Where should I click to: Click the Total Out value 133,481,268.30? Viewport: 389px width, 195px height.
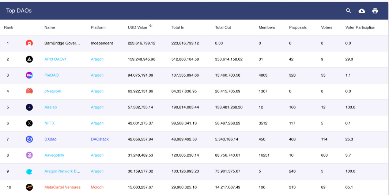pyautogui.click(x=229, y=107)
